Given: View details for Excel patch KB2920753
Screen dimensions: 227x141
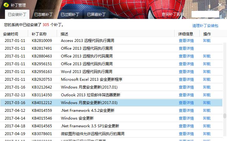Looking at the screenshot, I should 186,80.
